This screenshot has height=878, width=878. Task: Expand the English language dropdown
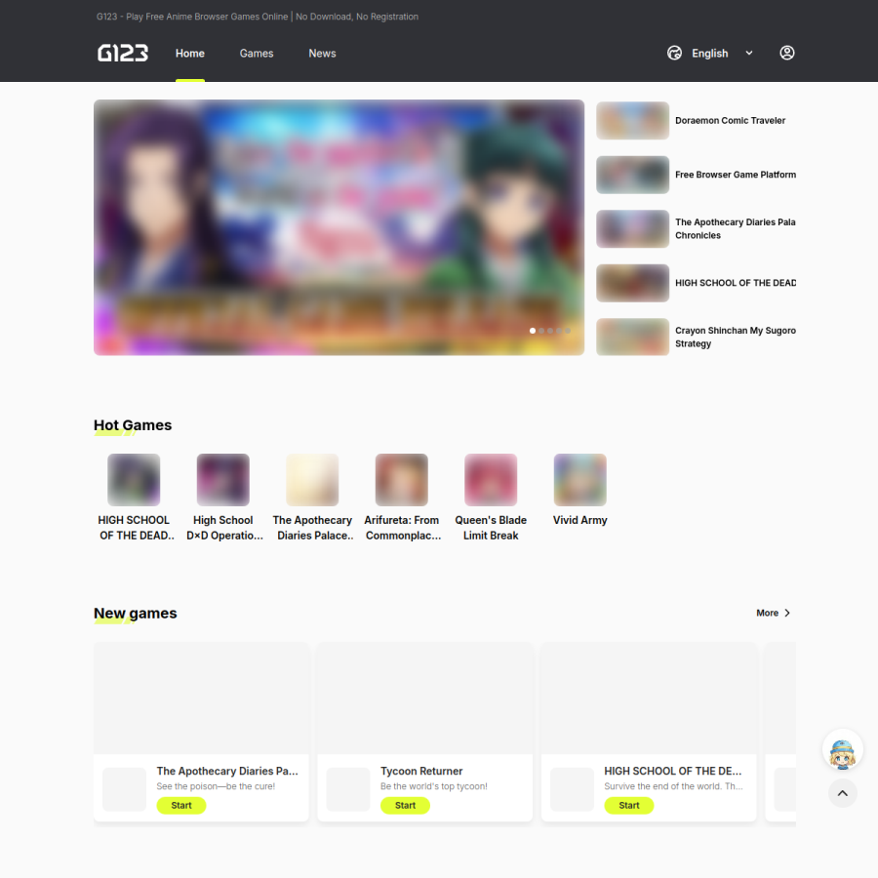click(748, 54)
